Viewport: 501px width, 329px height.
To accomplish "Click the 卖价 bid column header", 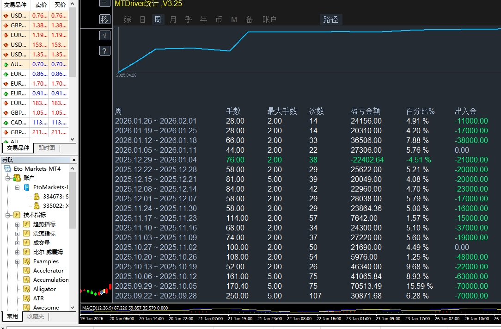I will coord(41,5).
